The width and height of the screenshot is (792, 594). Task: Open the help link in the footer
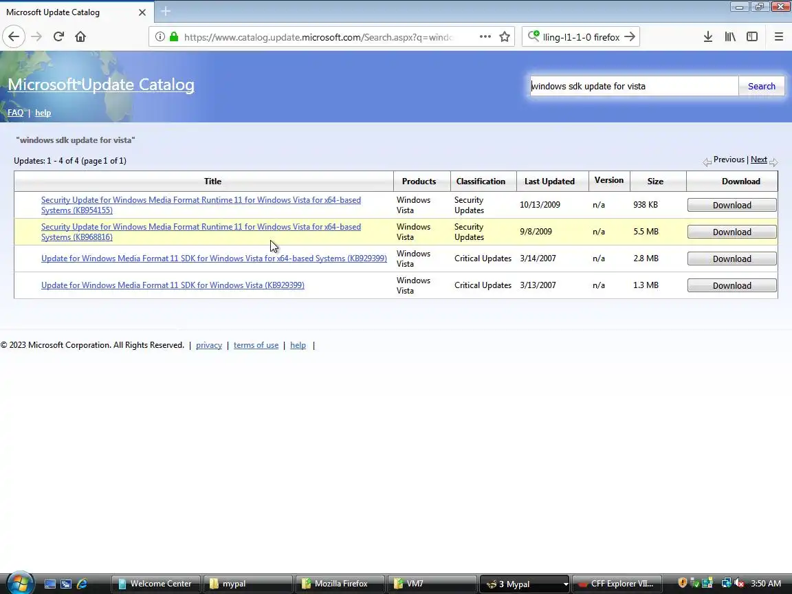pyautogui.click(x=298, y=346)
